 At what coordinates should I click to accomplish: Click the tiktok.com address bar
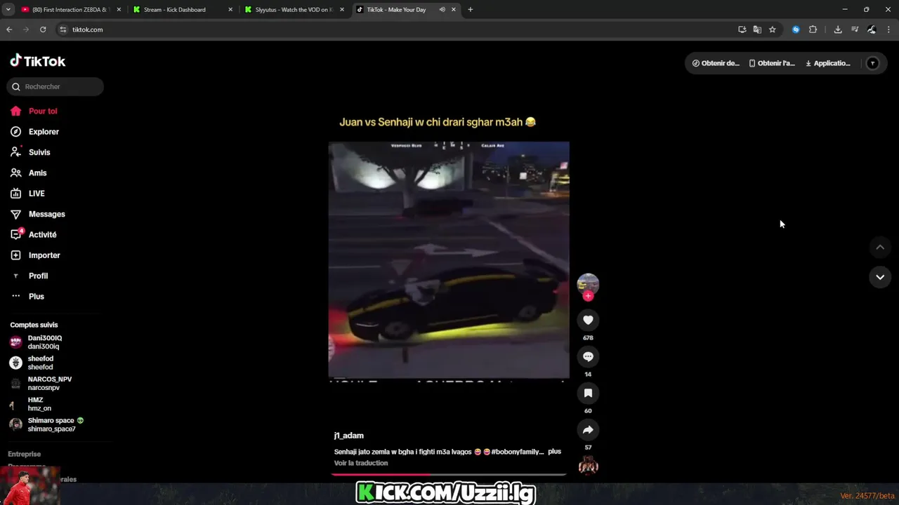coord(400,29)
